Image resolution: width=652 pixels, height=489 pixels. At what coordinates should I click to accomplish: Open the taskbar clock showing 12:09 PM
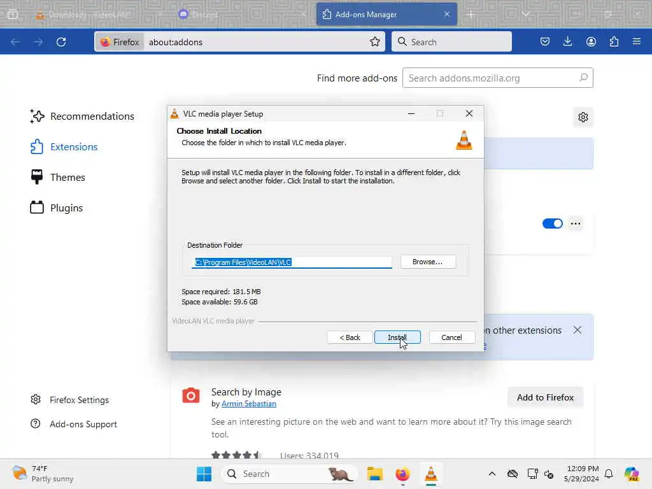pyautogui.click(x=581, y=474)
